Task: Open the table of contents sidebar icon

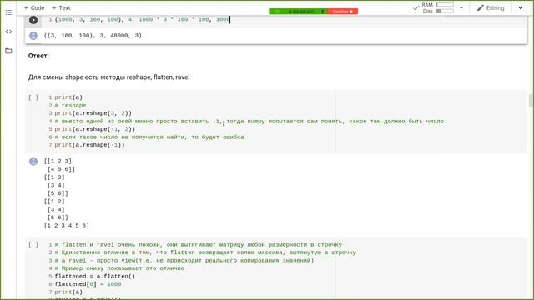Action: pos(8,12)
